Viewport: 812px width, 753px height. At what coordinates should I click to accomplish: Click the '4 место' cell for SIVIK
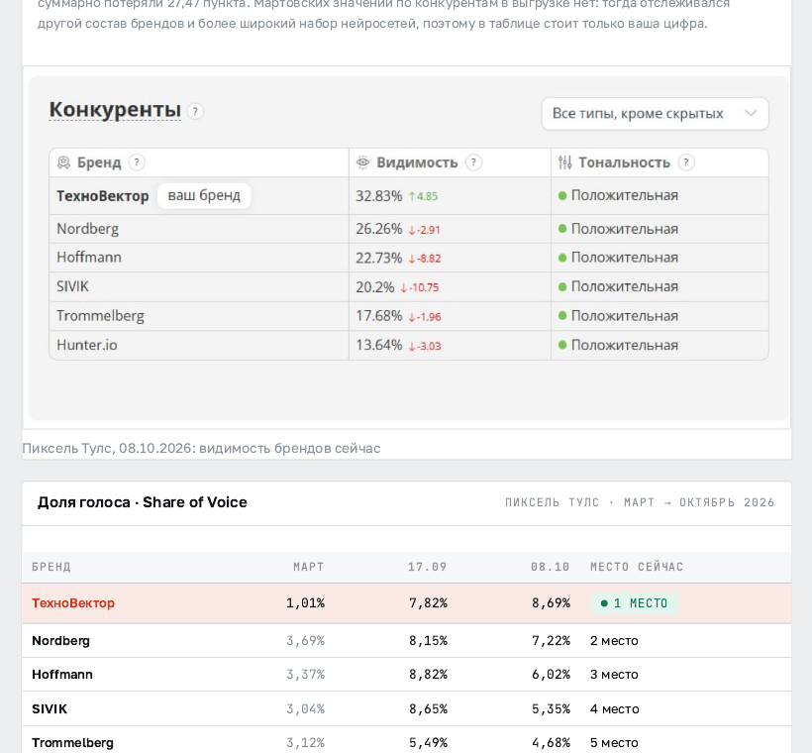point(615,709)
